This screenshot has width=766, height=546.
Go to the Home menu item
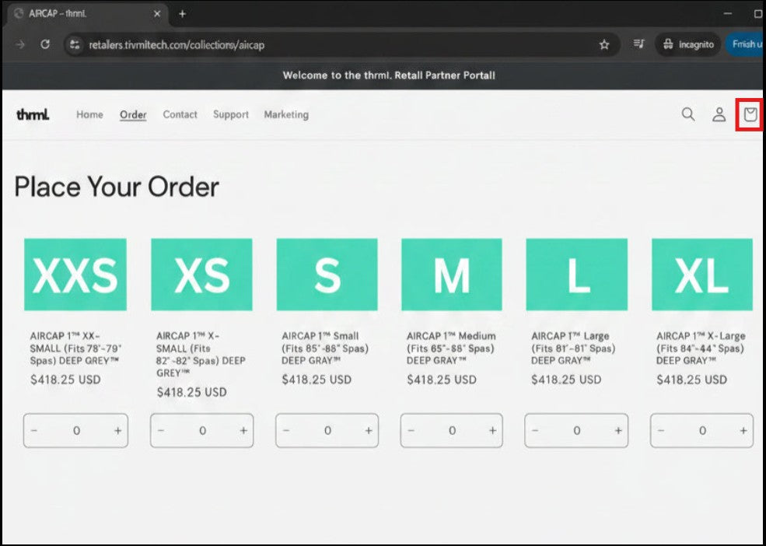pyautogui.click(x=89, y=114)
